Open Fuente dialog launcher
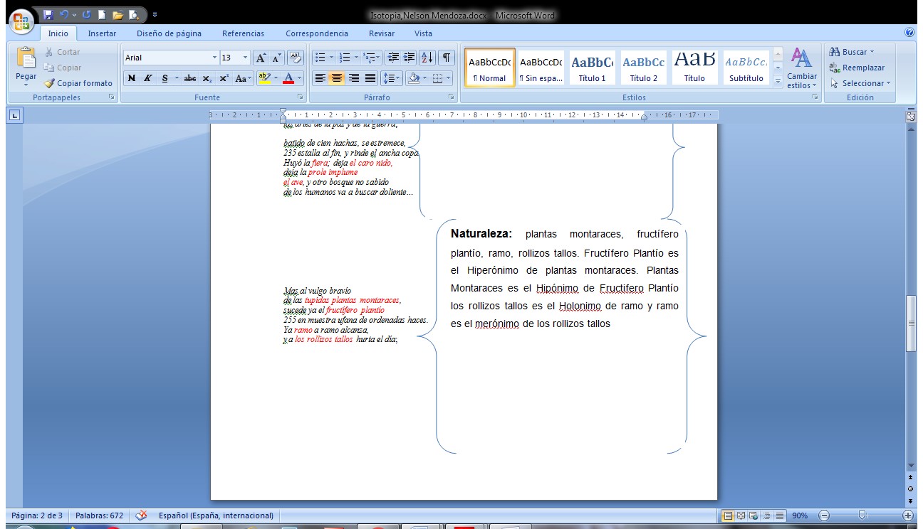The width and height of the screenshot is (923, 529). (301, 97)
